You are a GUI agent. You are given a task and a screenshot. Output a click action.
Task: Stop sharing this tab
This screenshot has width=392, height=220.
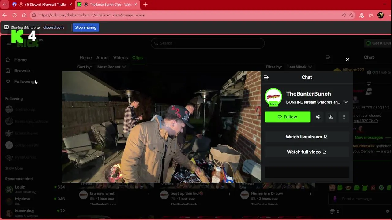tap(86, 27)
